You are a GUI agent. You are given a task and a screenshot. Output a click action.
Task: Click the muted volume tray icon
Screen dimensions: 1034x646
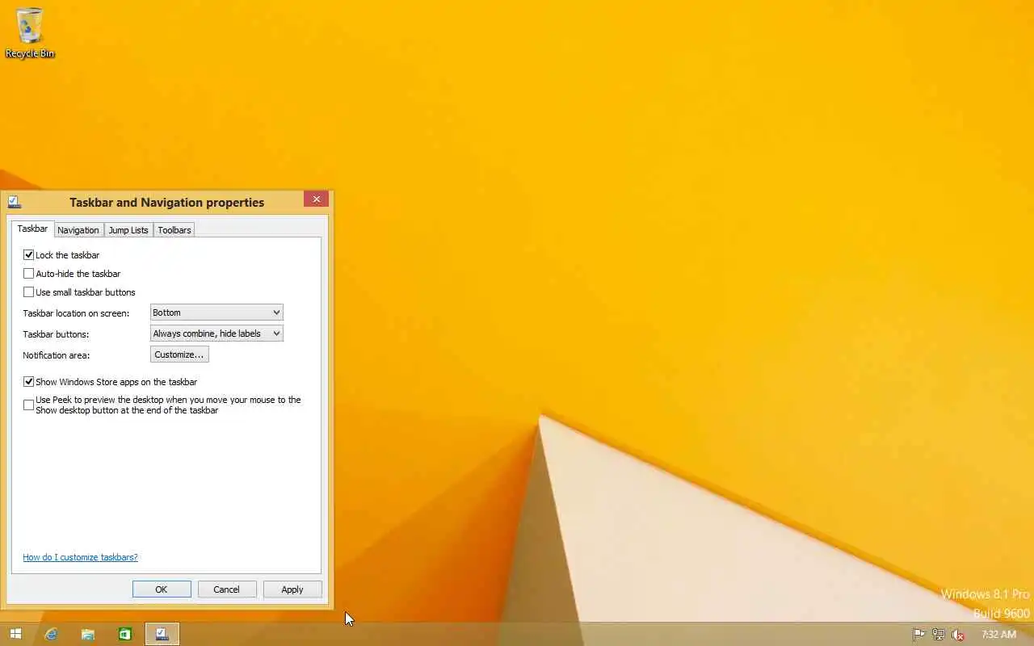[x=958, y=635]
